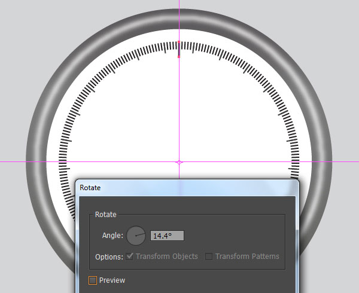The image size is (359, 293).
Task: Click the Angle value input field
Action: (x=167, y=236)
